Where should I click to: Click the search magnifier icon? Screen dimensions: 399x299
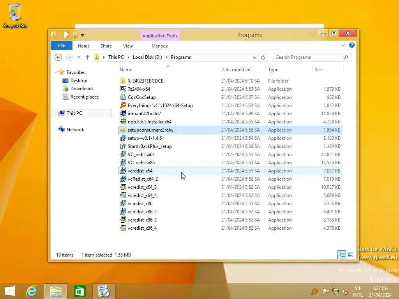pos(346,57)
